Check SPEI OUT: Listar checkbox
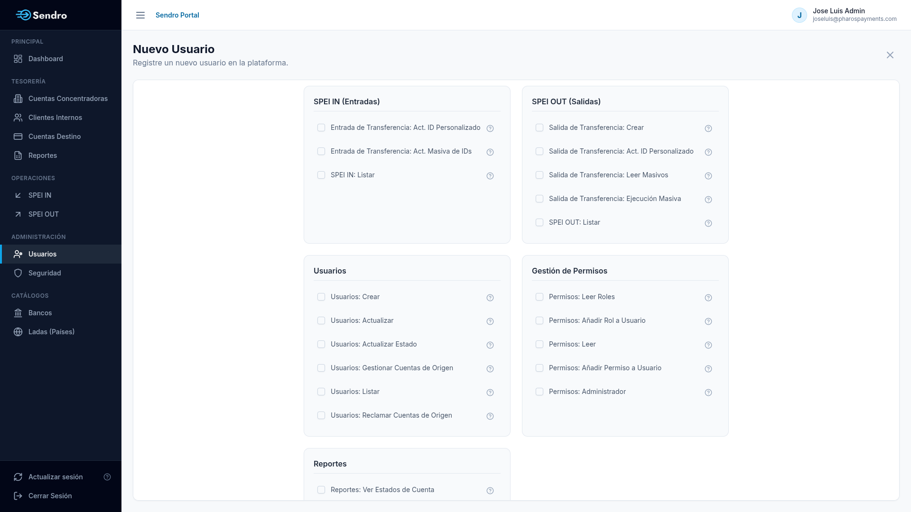 539,222
